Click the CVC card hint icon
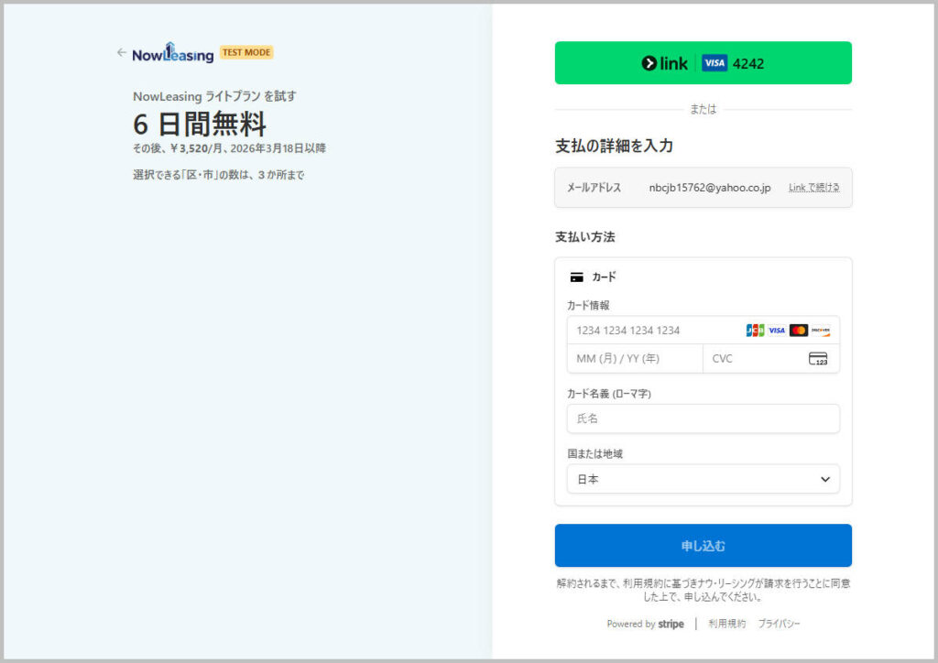The image size is (938, 663). click(818, 359)
